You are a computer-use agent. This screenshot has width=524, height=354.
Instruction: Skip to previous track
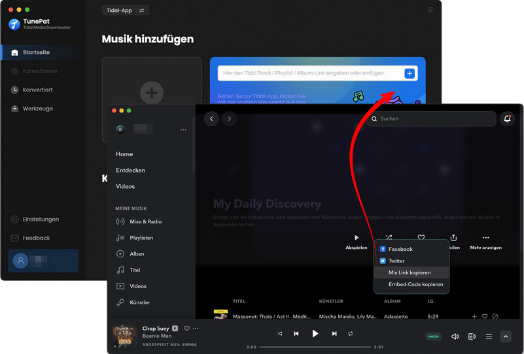pyautogui.click(x=296, y=334)
